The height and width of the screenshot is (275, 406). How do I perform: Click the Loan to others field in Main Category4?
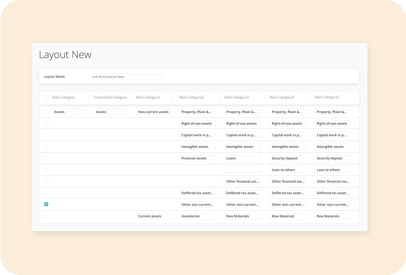coord(287,170)
